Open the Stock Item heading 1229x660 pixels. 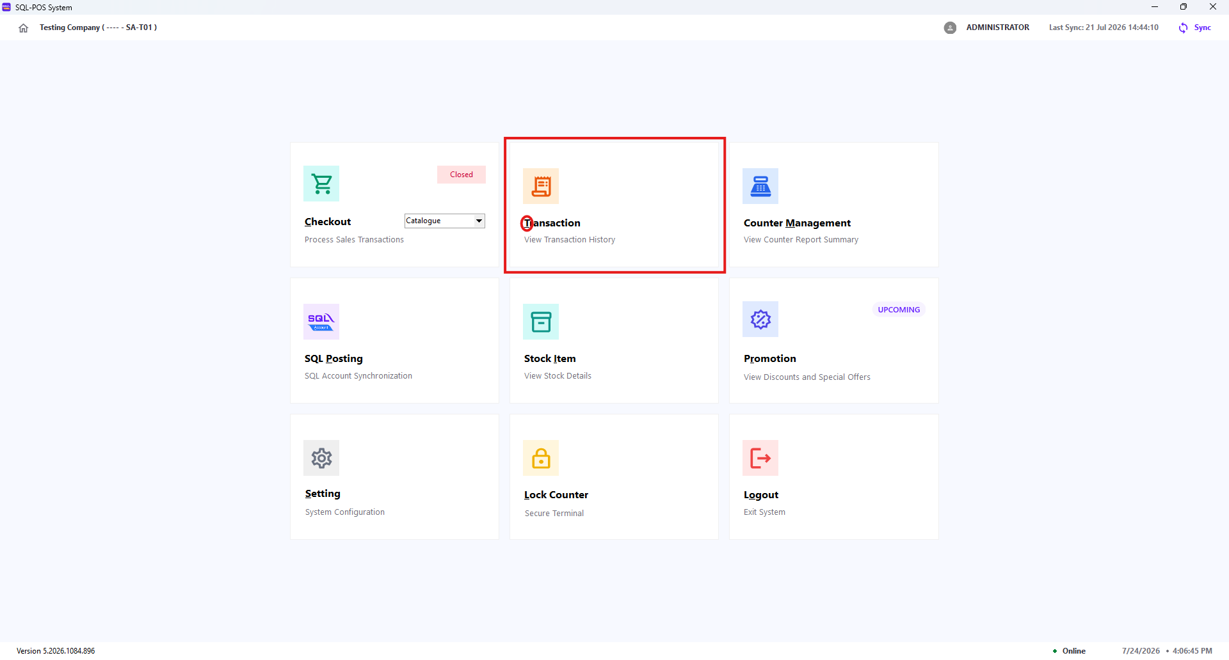[550, 359]
